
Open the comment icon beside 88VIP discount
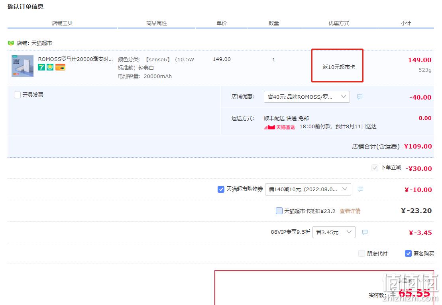[x=365, y=233]
